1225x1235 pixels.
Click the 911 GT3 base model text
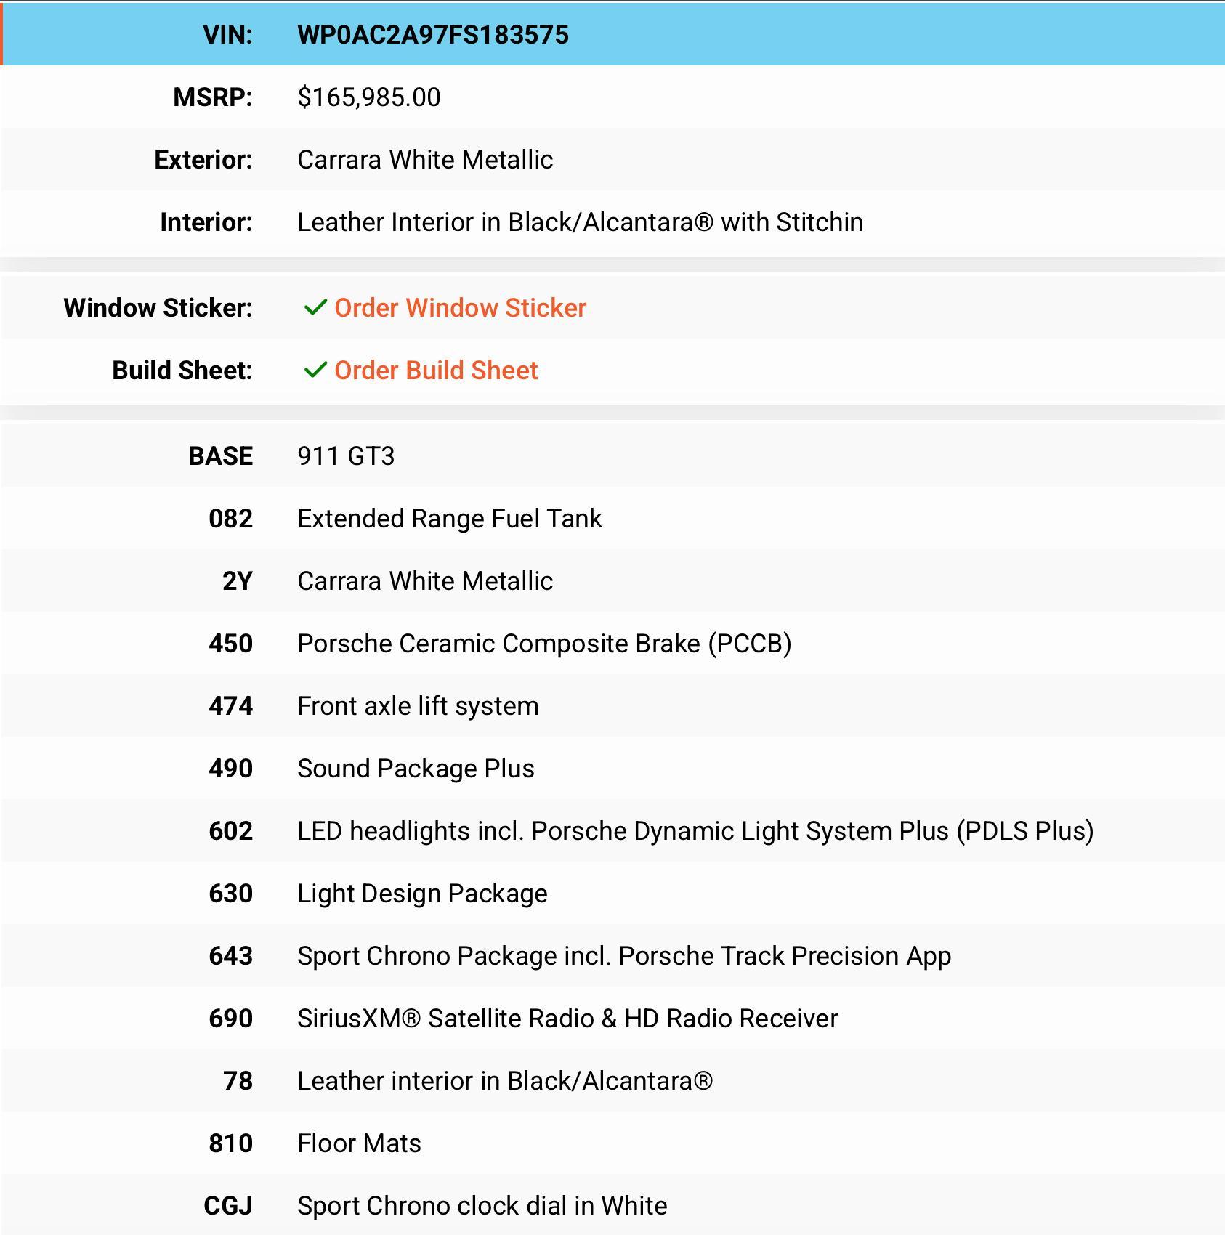346,456
